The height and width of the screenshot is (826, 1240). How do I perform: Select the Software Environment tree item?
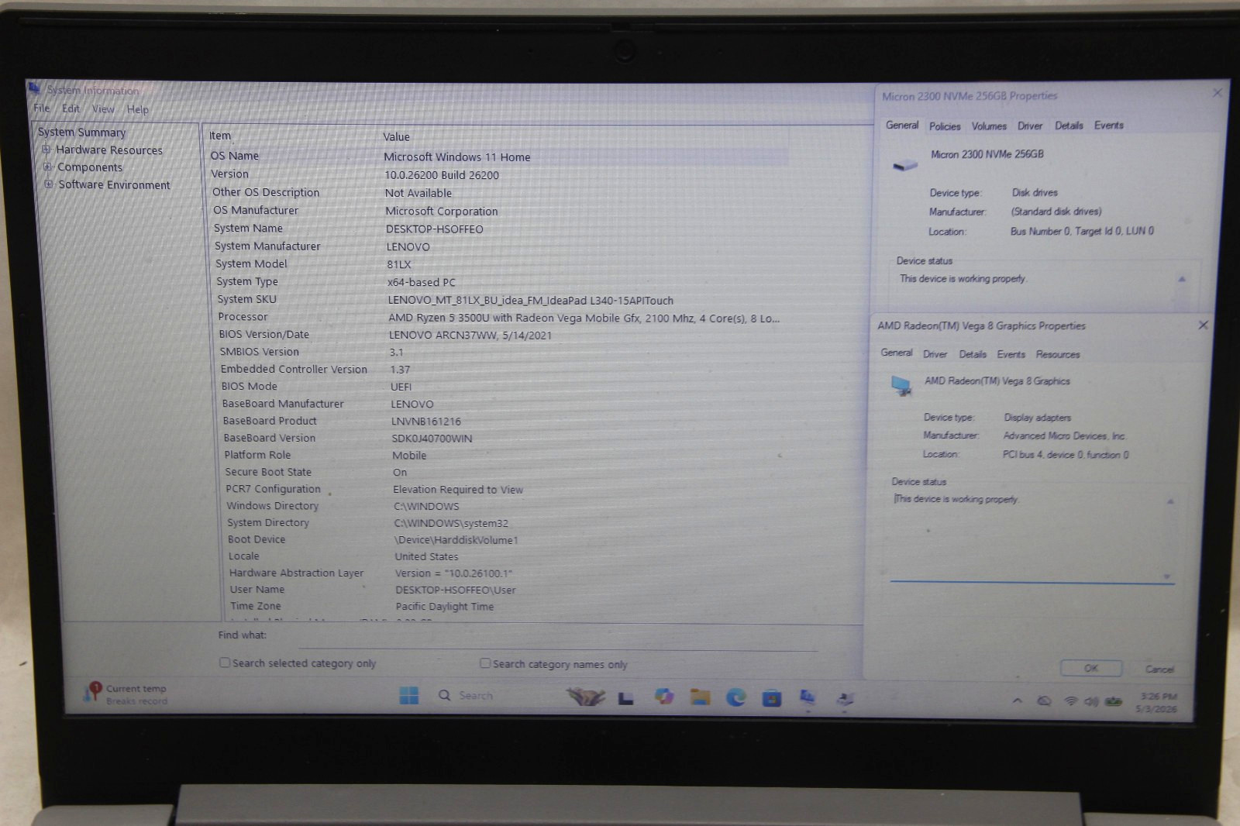click(x=114, y=185)
